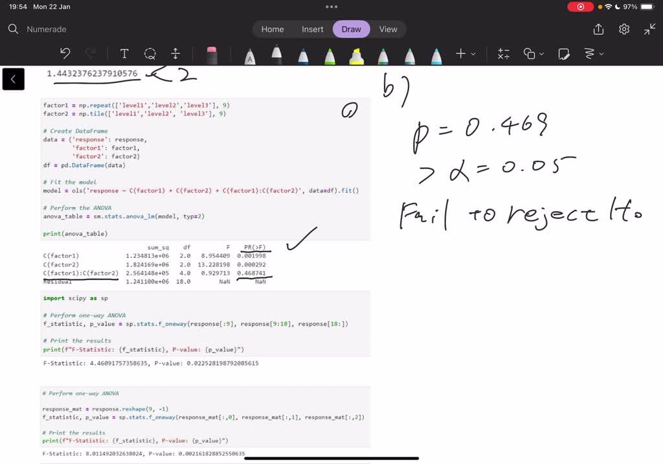Tap the Undo arrow icon
This screenshot has width=663, height=464.
tap(63, 54)
